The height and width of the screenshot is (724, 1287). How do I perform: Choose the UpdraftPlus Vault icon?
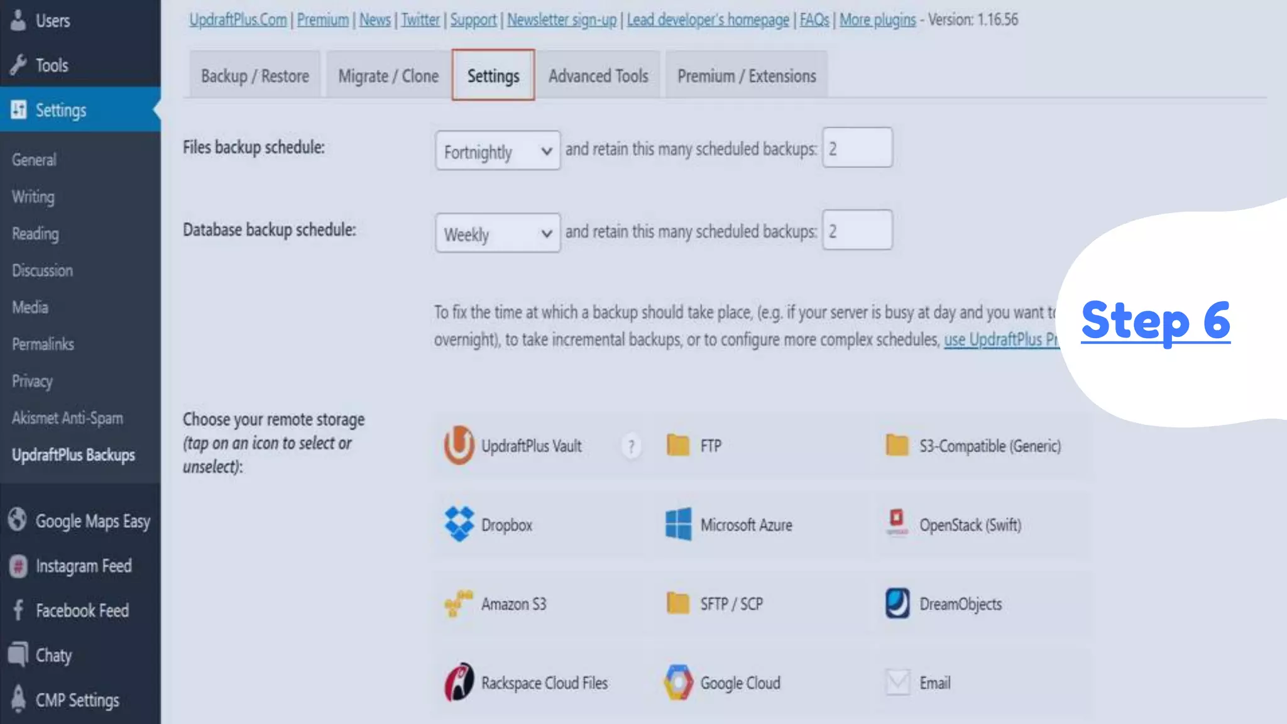(459, 446)
